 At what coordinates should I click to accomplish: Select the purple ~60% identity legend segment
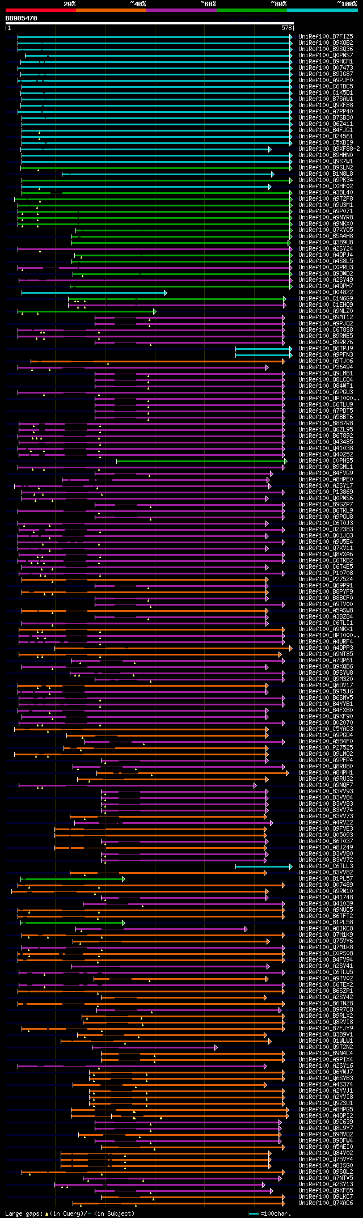point(181,10)
